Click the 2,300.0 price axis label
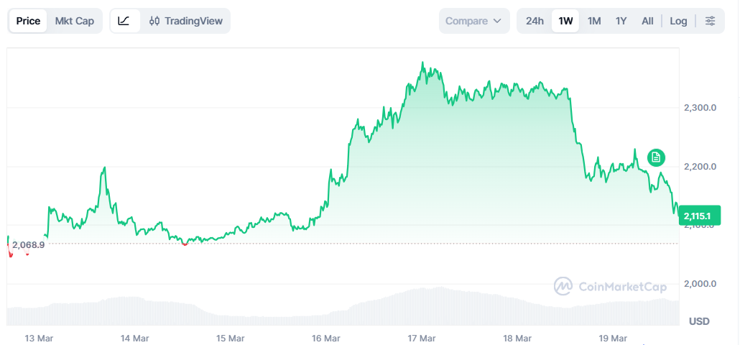The image size is (740, 345). [x=700, y=108]
